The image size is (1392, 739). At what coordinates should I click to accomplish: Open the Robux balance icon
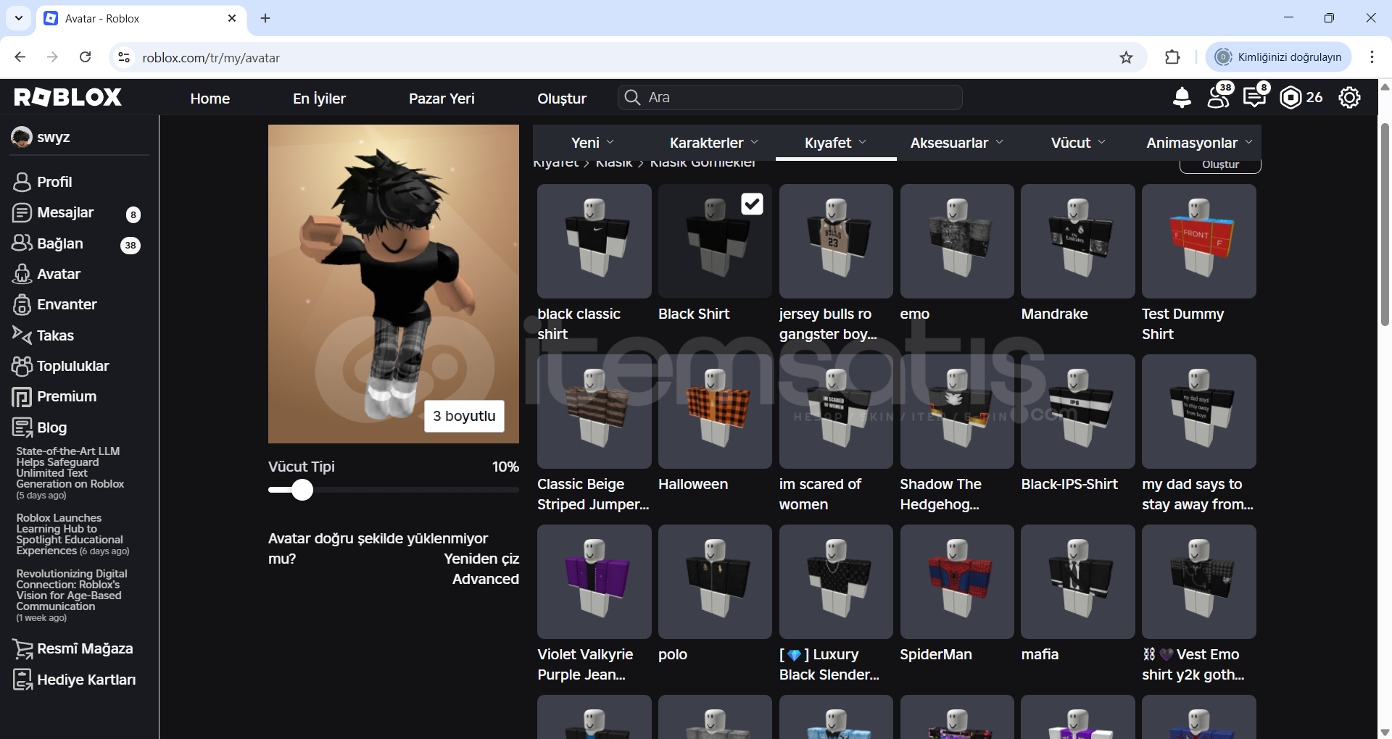coord(1290,97)
